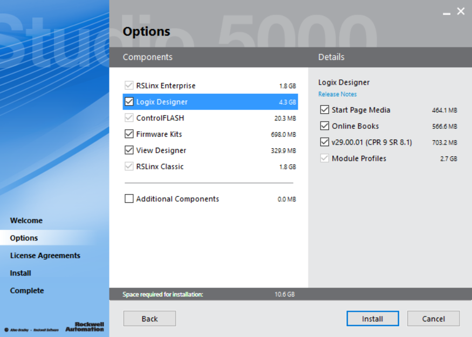The image size is (472, 337).
Task: Select the Complete step in sidebar
Action: click(x=27, y=291)
